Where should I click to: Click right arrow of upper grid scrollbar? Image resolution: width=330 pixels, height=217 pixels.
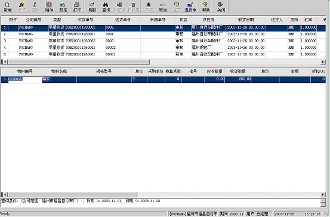pyautogui.click(x=323, y=62)
